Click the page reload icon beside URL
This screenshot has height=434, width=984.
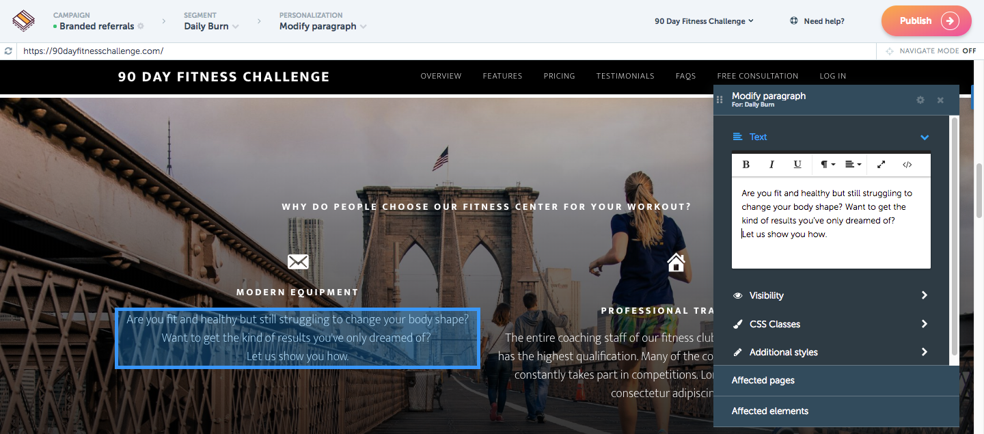coord(8,51)
